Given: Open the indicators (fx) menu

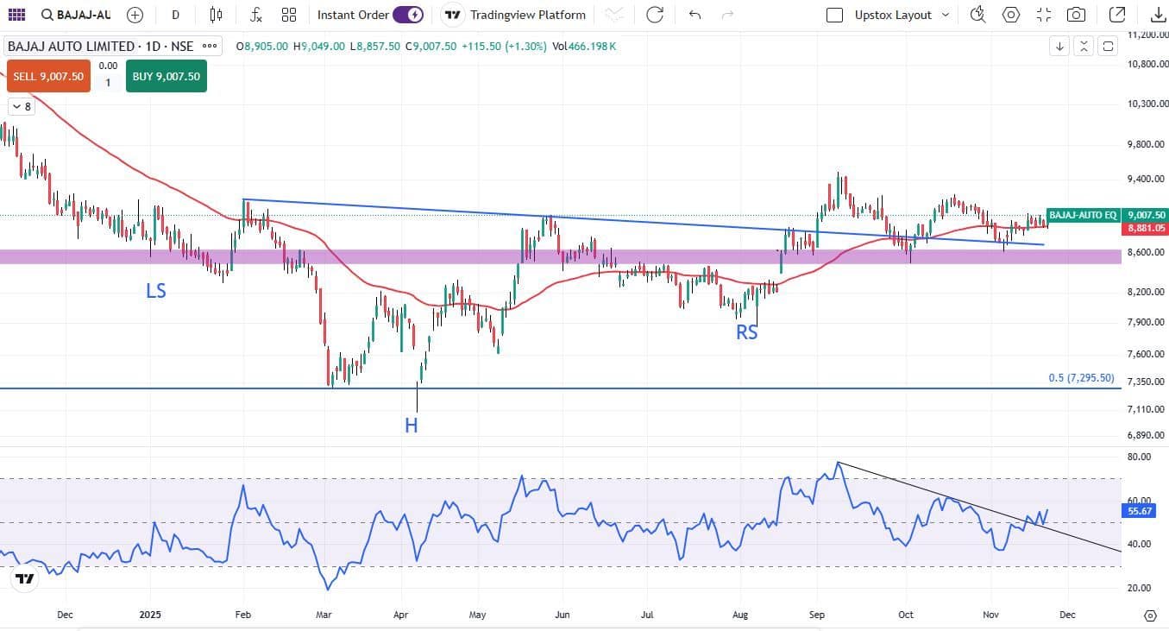Looking at the screenshot, I should pyautogui.click(x=255, y=15).
